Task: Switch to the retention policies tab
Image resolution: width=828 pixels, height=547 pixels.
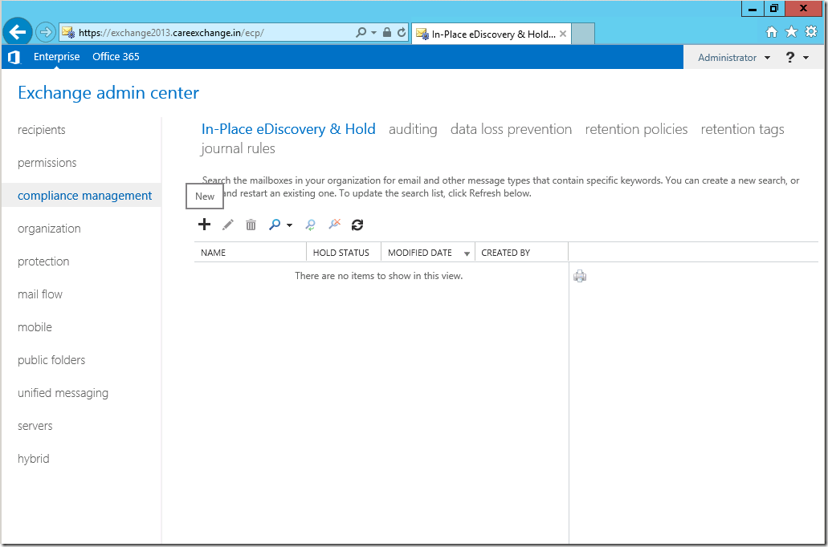Action: click(636, 129)
